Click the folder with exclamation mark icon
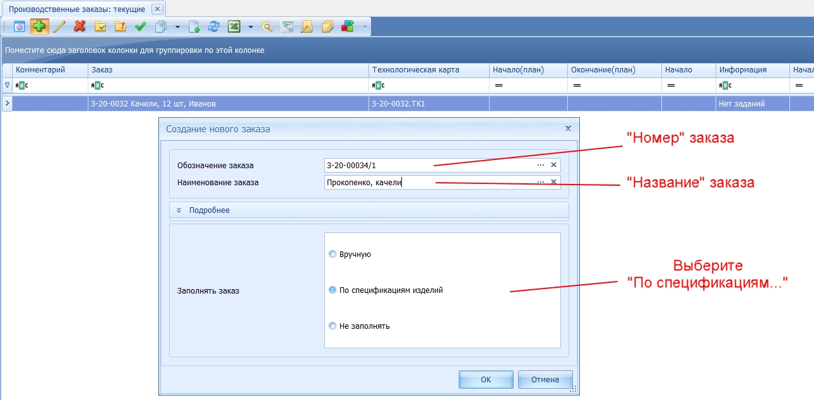This screenshot has width=814, height=400. [120, 26]
